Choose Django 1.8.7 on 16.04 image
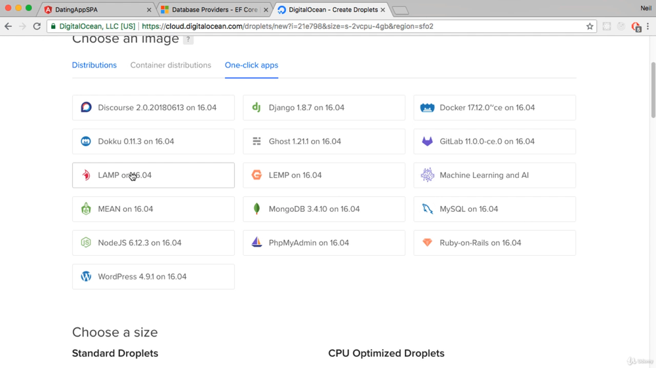This screenshot has height=368, width=656. 324,108
